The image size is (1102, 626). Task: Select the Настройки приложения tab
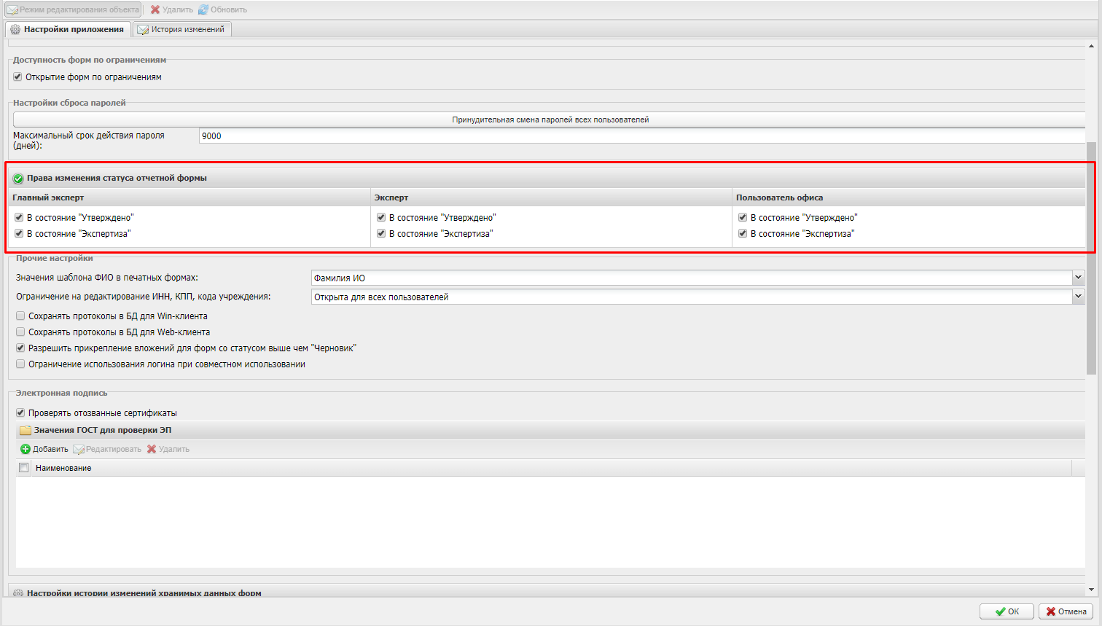coord(67,29)
